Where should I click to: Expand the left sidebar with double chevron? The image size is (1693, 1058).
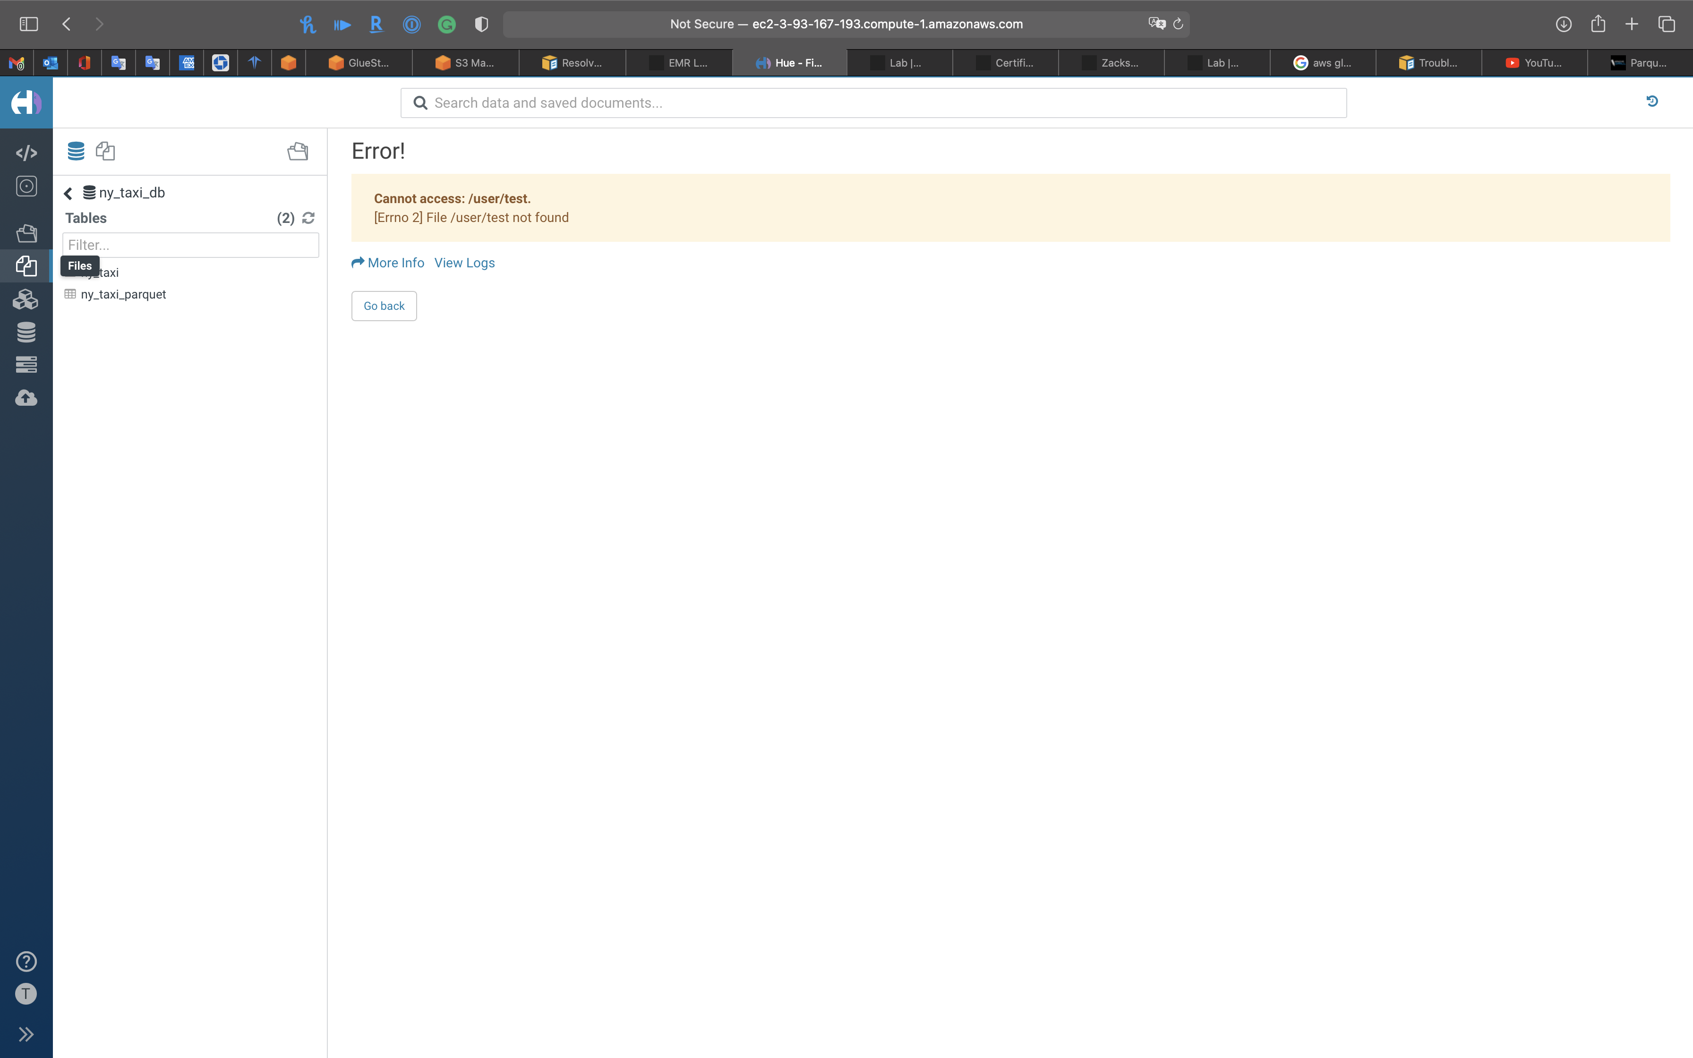coord(26,1034)
